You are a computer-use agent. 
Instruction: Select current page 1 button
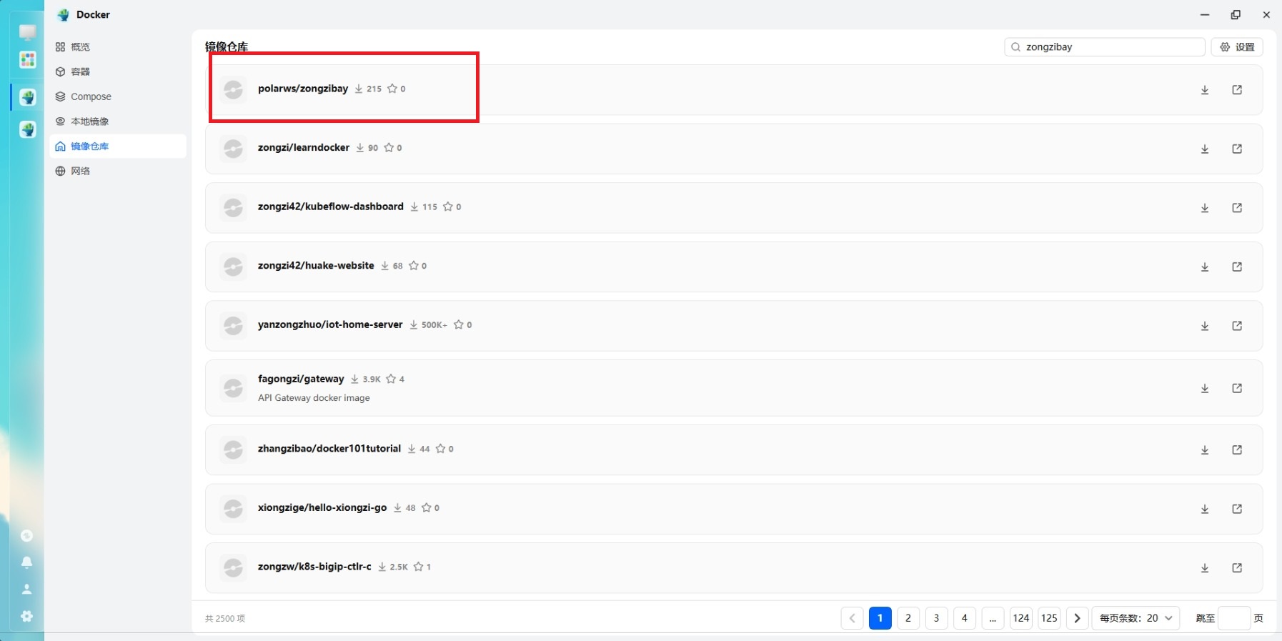[x=880, y=618]
